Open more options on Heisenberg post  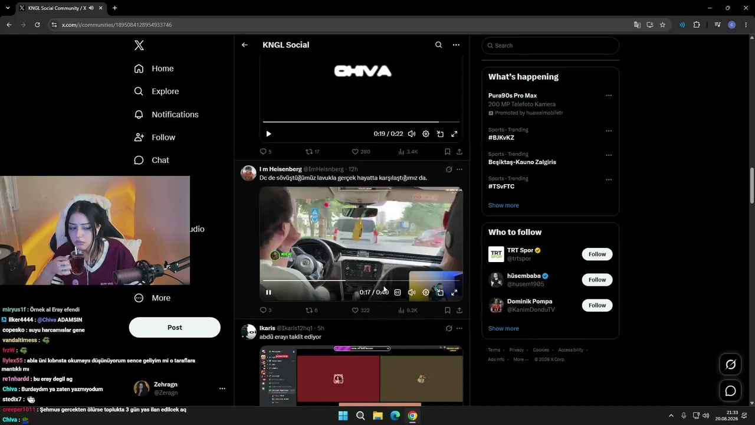pyautogui.click(x=459, y=169)
